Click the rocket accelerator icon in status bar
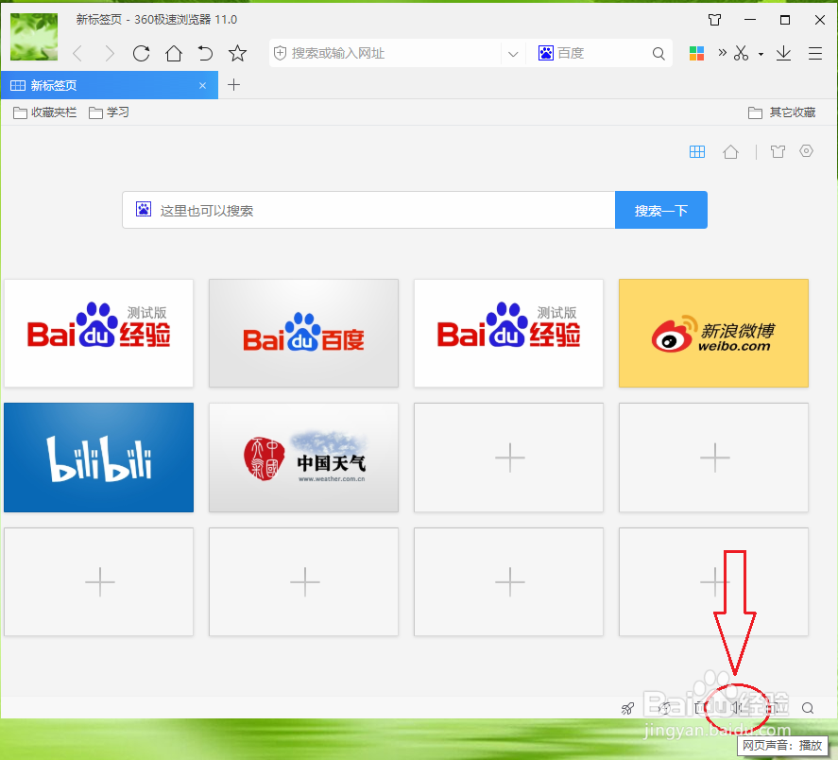This screenshot has width=838, height=760. 627,709
